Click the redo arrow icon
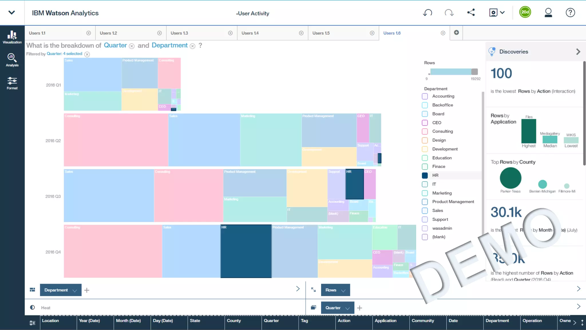This screenshot has width=586, height=330. (449, 13)
